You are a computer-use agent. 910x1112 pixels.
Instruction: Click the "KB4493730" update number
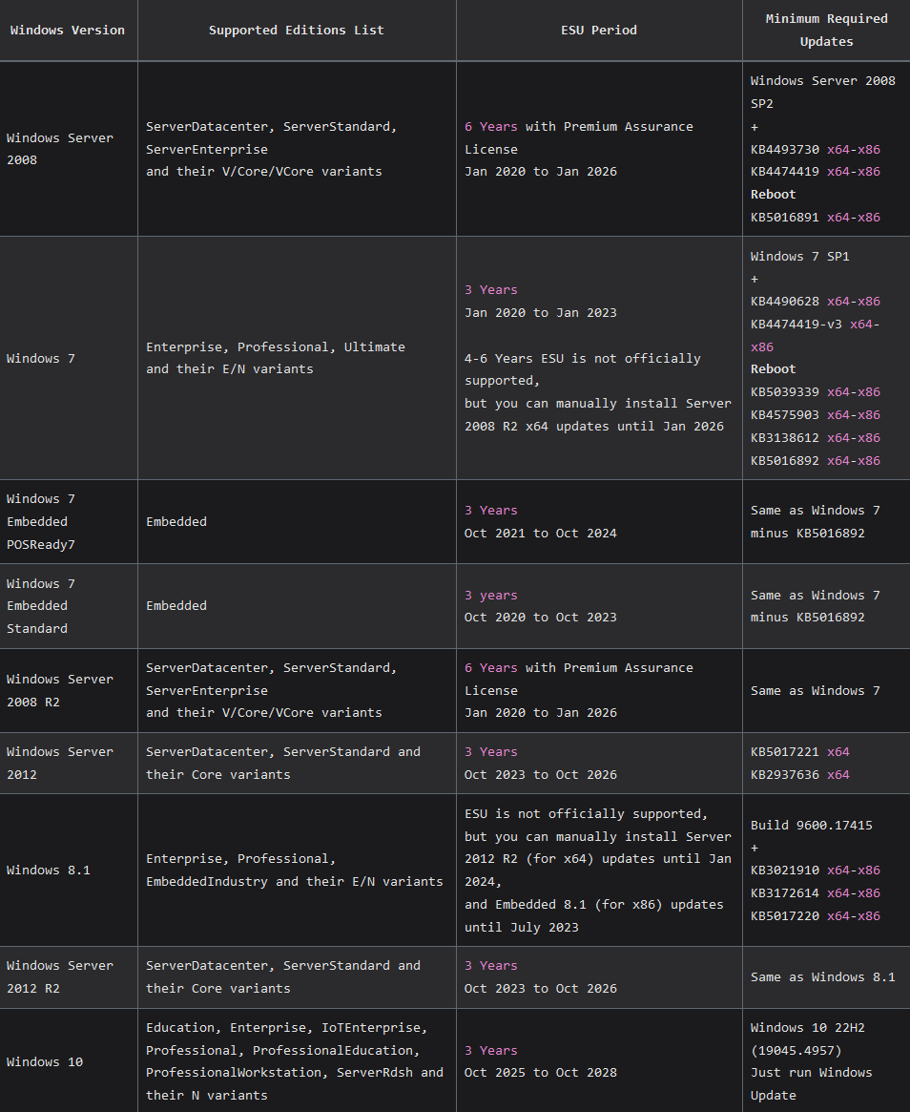click(784, 150)
